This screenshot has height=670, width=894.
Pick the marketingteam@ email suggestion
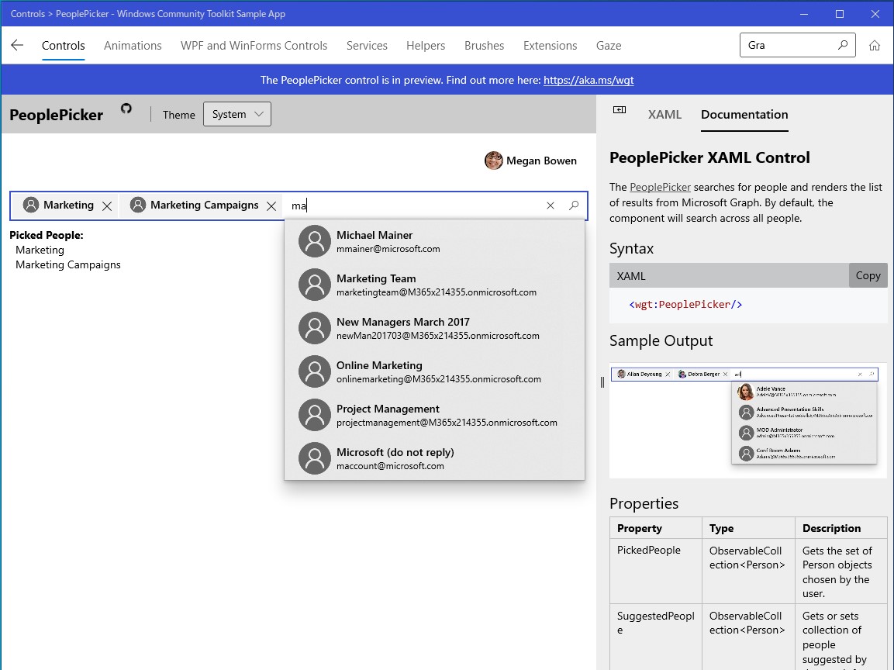click(x=437, y=292)
